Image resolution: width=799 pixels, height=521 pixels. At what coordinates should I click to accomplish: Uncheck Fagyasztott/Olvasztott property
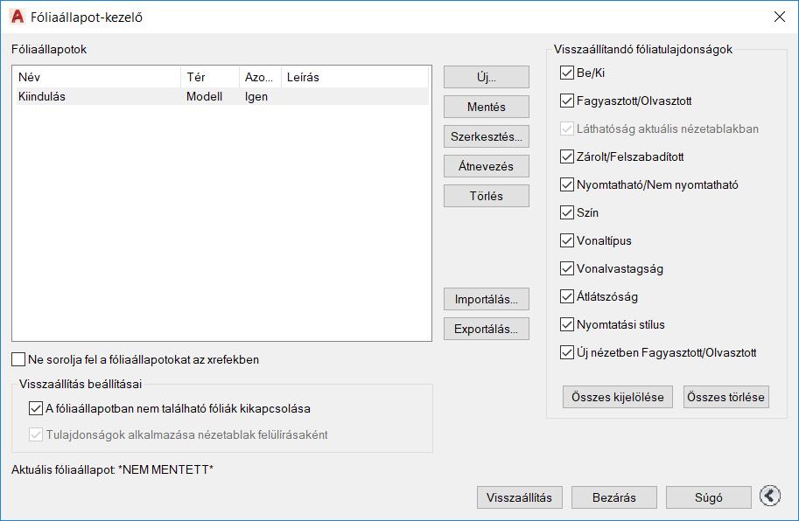coord(566,101)
